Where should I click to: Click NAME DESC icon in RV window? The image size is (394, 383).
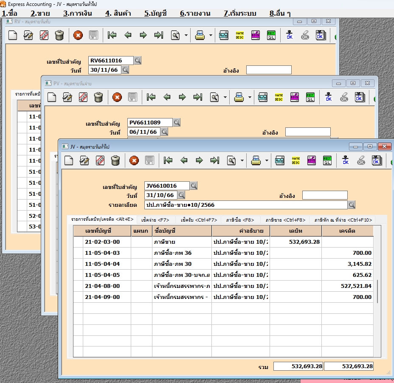pyautogui.click(x=240, y=35)
